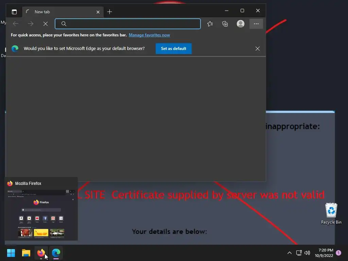This screenshot has width=348, height=261.
Task: Maximize the Edge window
Action: [x=242, y=11]
